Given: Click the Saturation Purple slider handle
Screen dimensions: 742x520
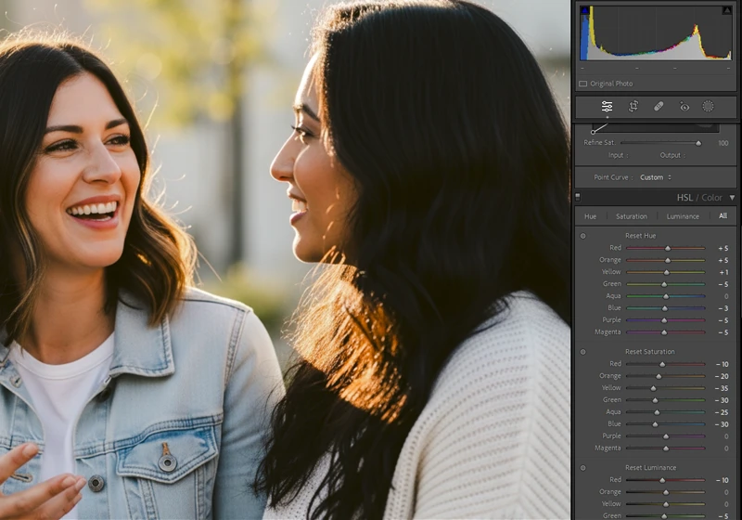Looking at the screenshot, I should [666, 436].
